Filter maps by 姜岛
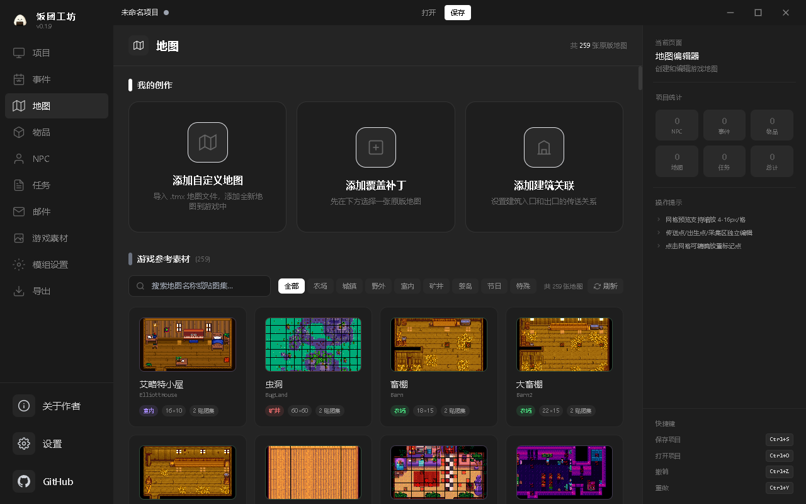 pos(465,286)
